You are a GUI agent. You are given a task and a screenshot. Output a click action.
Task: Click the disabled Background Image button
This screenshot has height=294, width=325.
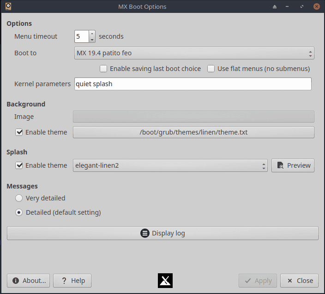(193, 117)
